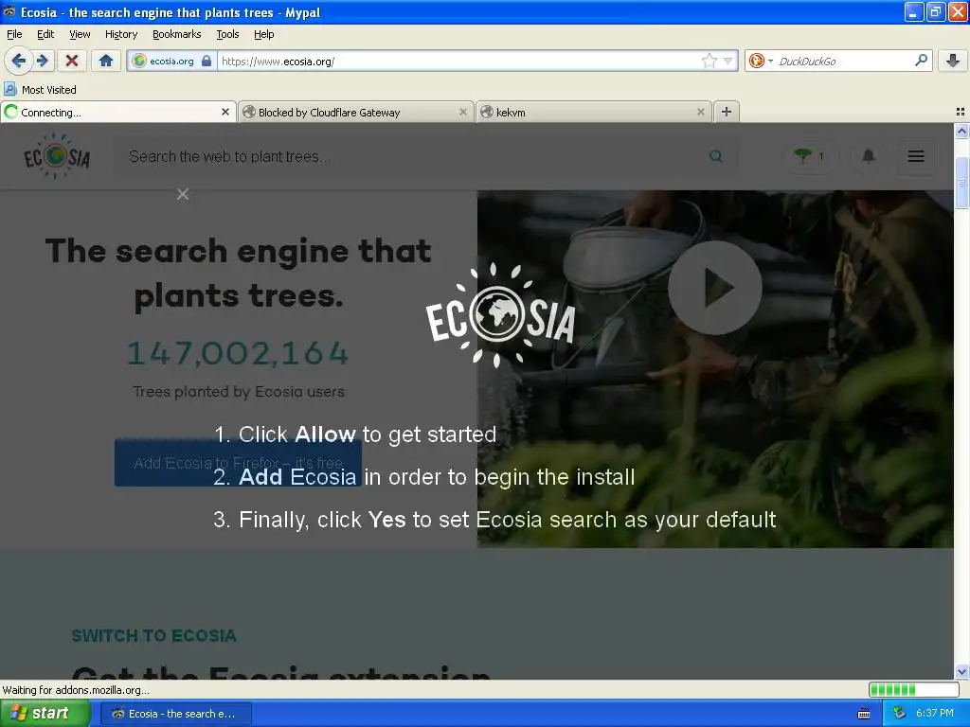Open the downloads arrow button

(x=953, y=61)
